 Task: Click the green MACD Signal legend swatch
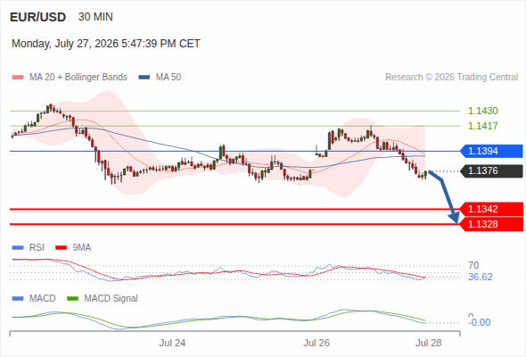pyautogui.click(x=72, y=299)
